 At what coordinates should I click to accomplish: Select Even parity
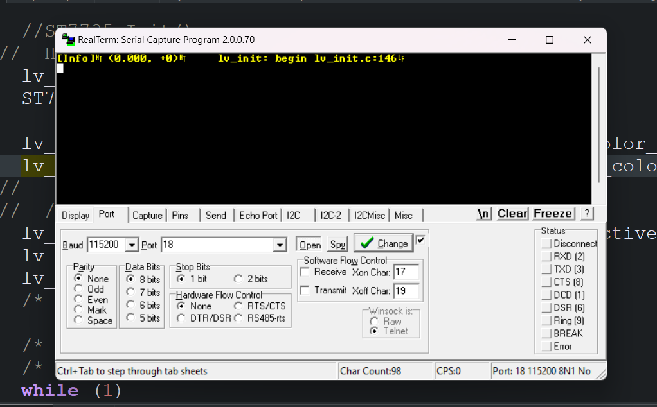click(x=78, y=299)
